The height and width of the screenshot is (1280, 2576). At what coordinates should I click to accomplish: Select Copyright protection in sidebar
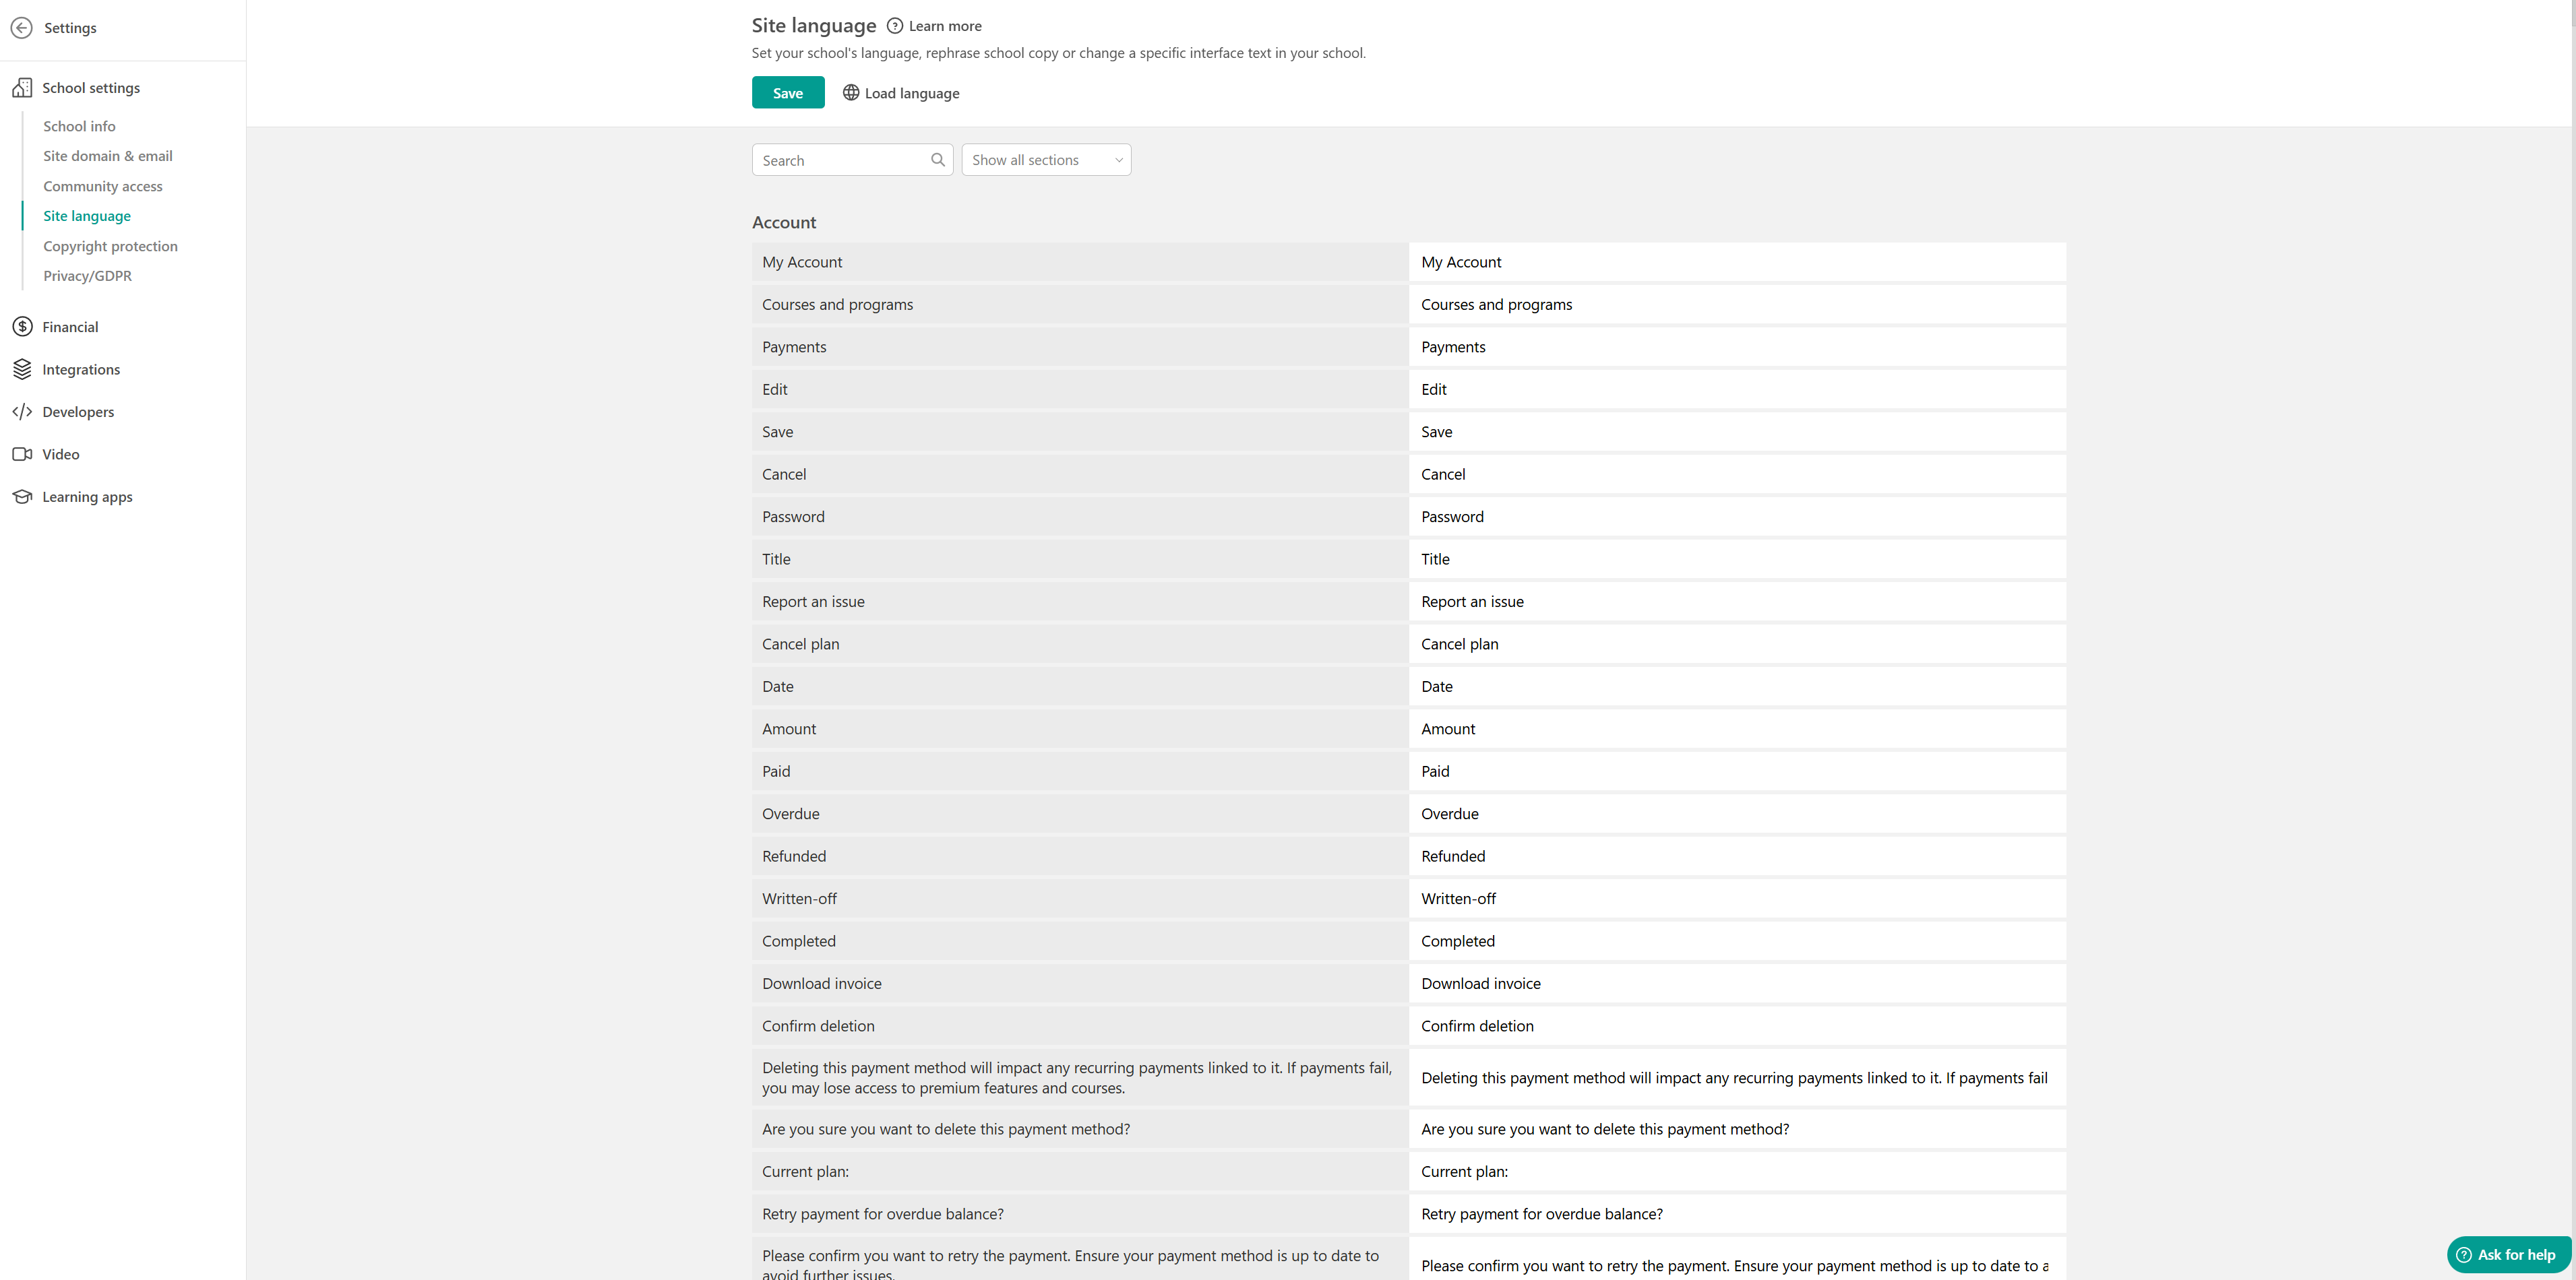[x=110, y=246]
